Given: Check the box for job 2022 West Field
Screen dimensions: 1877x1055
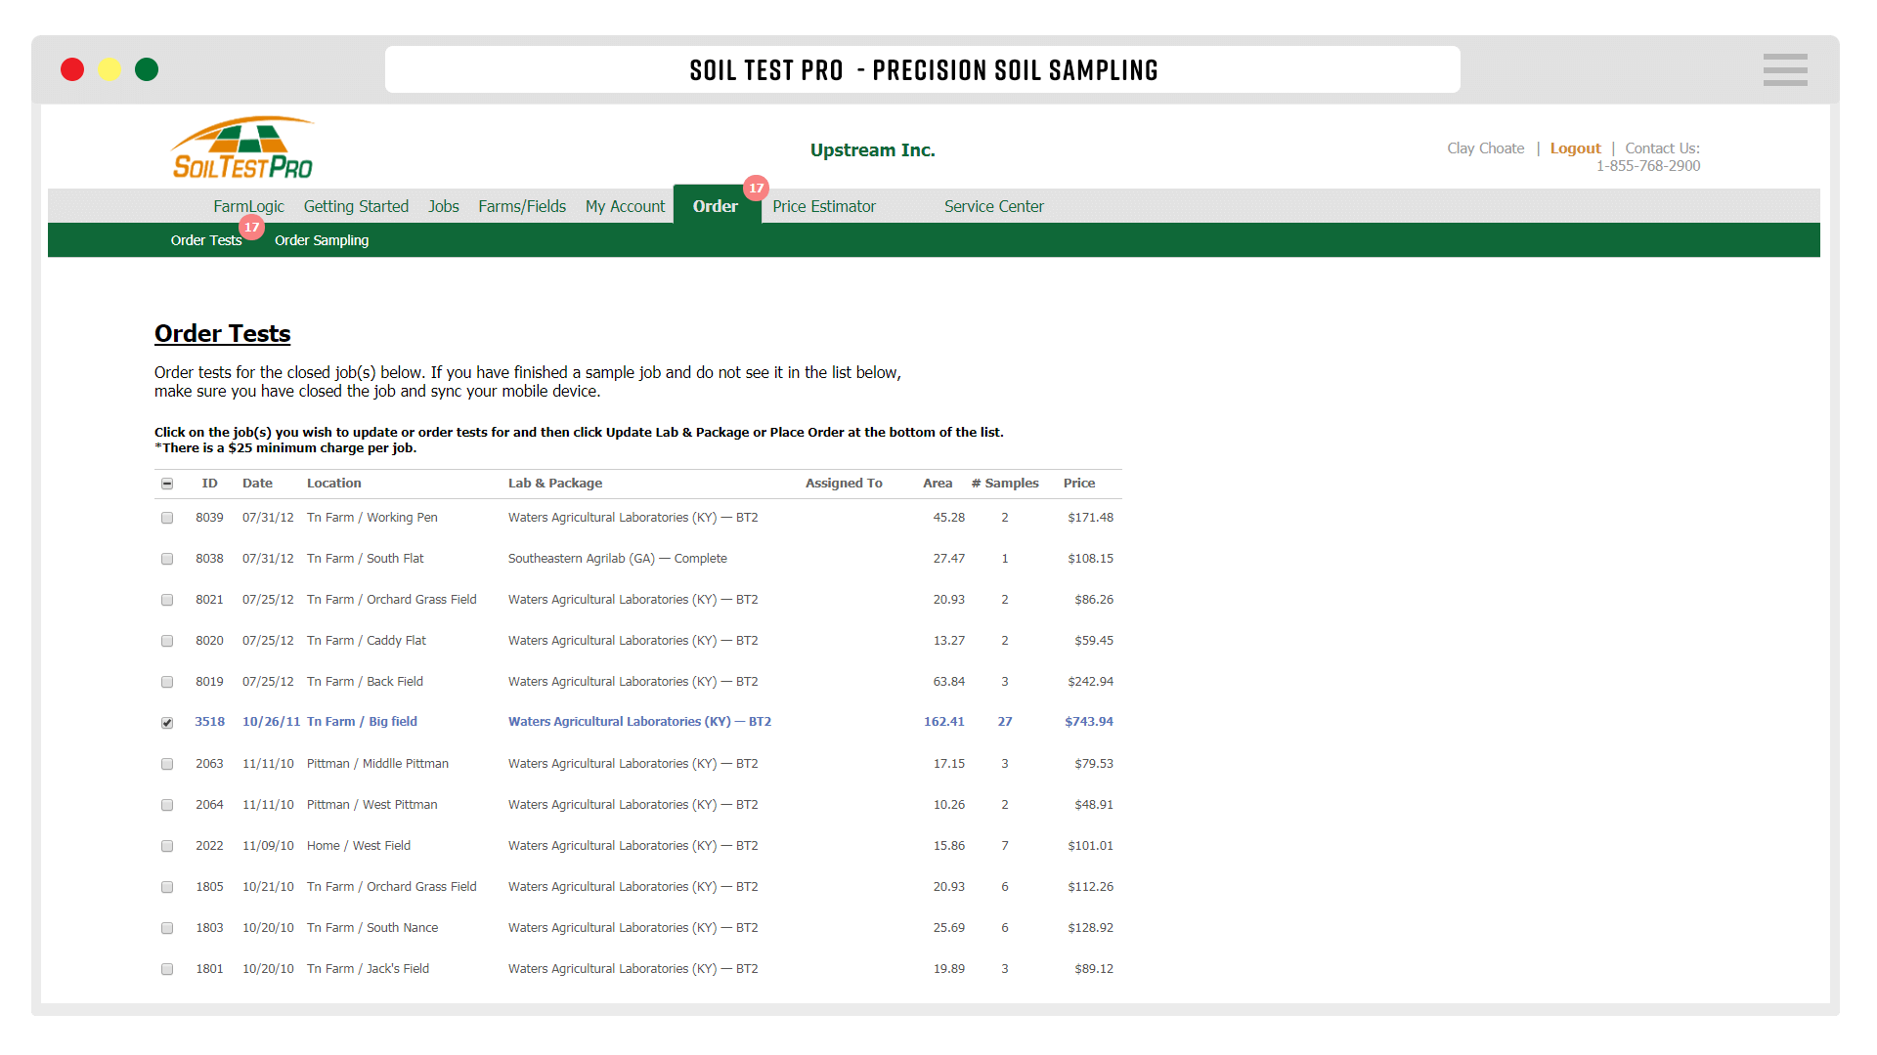Looking at the screenshot, I should [x=167, y=846].
